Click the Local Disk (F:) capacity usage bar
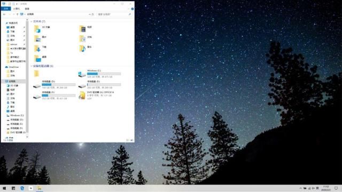342x192 pixels. (x=59, y=95)
